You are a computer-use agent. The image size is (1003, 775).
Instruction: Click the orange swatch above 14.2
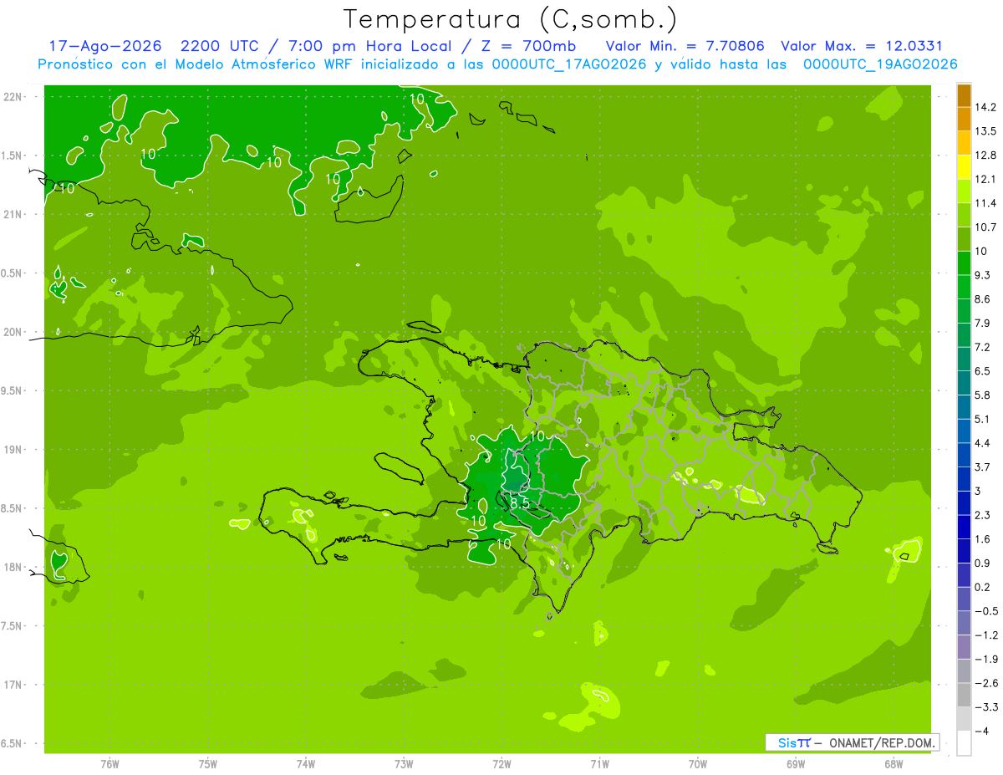point(964,95)
